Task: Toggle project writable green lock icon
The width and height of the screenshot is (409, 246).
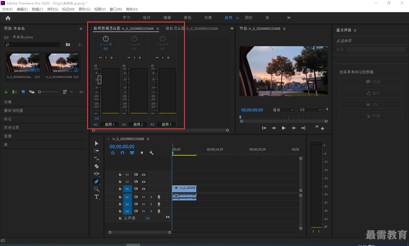Action: click(6, 92)
